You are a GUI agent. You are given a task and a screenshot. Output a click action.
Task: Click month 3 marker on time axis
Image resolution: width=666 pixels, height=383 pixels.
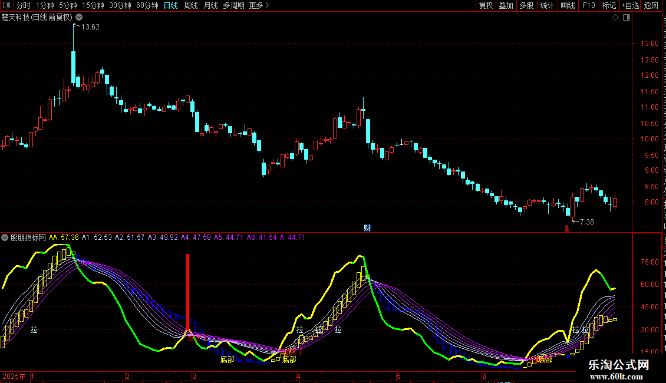click(194, 376)
